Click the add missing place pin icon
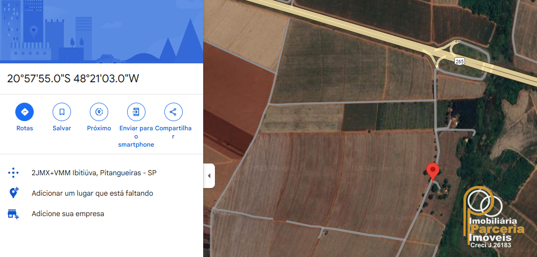Image resolution: width=537 pixels, height=257 pixels. (14, 193)
